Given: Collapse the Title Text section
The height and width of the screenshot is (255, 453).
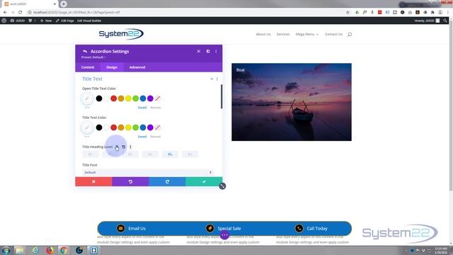Looking at the screenshot, I should point(212,79).
